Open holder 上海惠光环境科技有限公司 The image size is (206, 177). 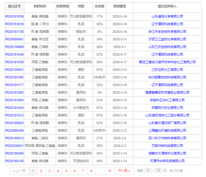click(x=167, y=130)
